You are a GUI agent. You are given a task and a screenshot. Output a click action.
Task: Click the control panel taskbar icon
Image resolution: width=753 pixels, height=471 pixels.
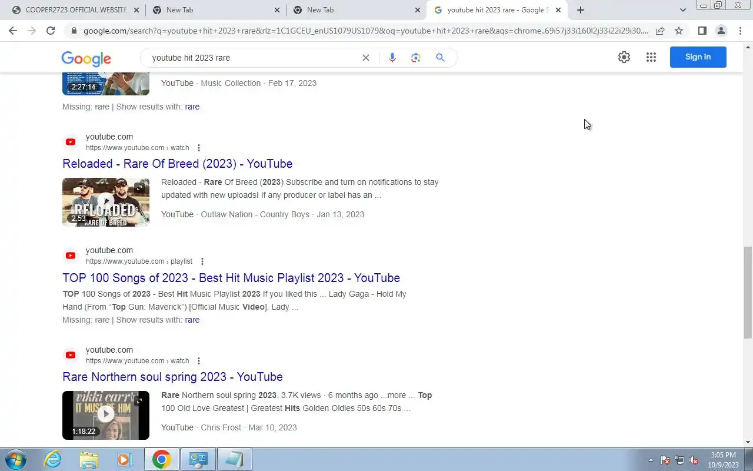[x=198, y=459]
